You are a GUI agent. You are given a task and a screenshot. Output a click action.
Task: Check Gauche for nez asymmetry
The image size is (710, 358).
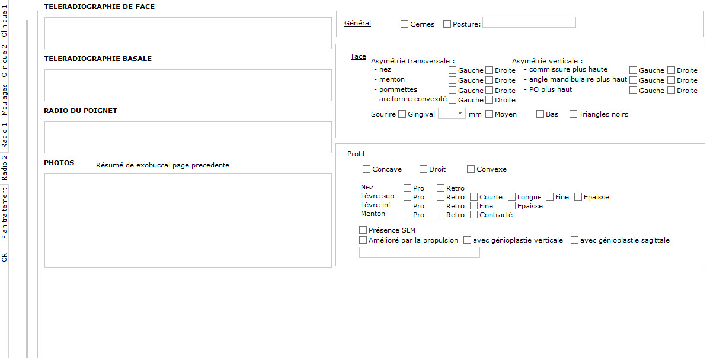point(452,70)
